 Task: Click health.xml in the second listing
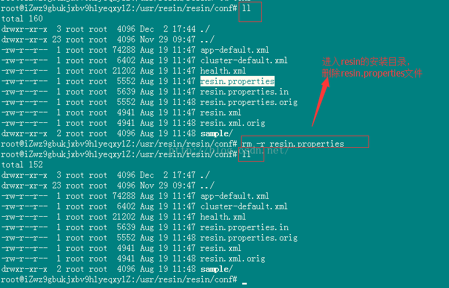[x=223, y=217]
